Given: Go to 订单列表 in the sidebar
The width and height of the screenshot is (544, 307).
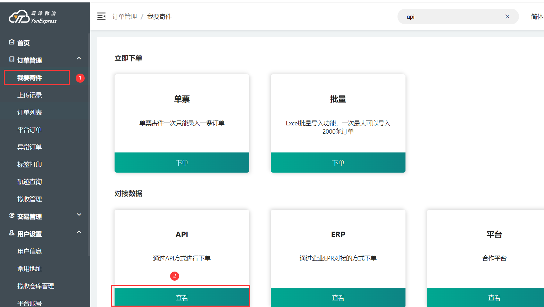Looking at the screenshot, I should pyautogui.click(x=30, y=113).
